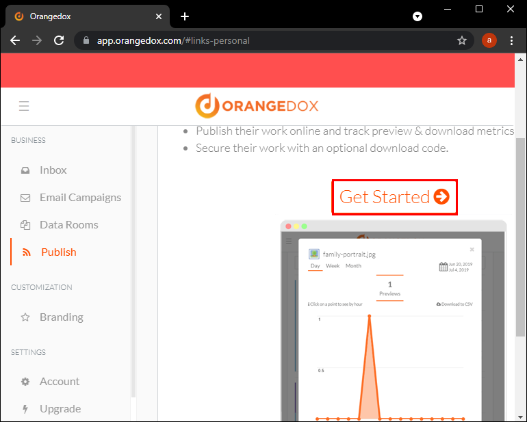The image size is (527, 422).
Task: Click the Email Campaigns envelope icon
Action: 25,198
